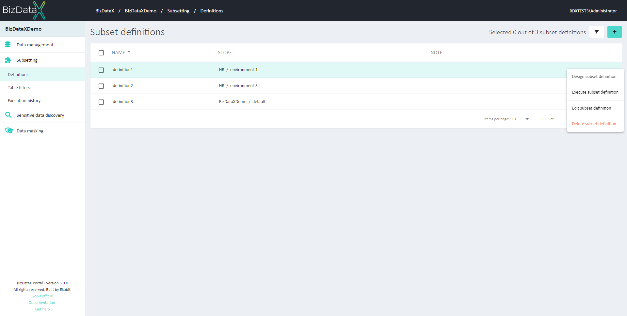Click the definition2 name cell
The width and height of the screenshot is (627, 316).
(x=123, y=86)
